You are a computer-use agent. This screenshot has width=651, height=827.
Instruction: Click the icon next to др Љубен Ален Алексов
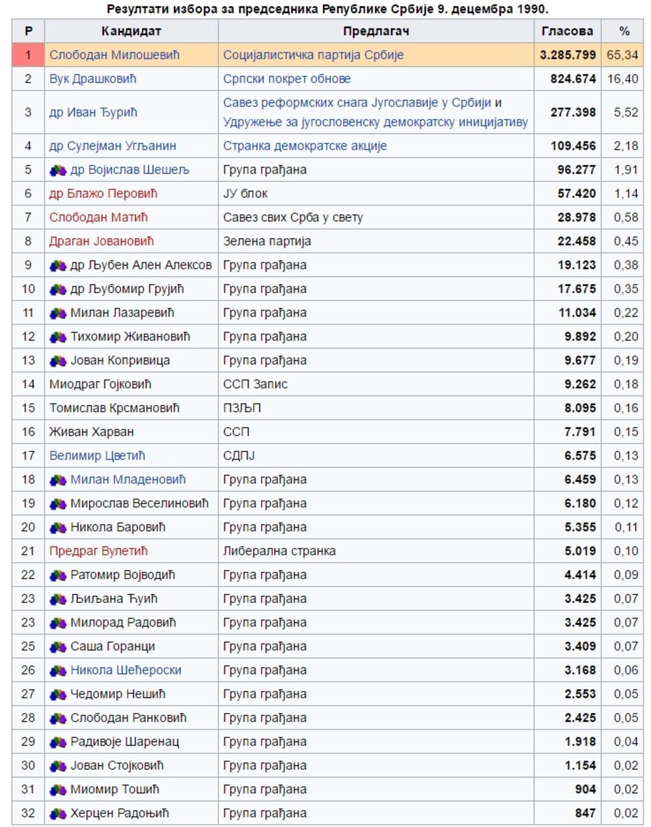(58, 266)
